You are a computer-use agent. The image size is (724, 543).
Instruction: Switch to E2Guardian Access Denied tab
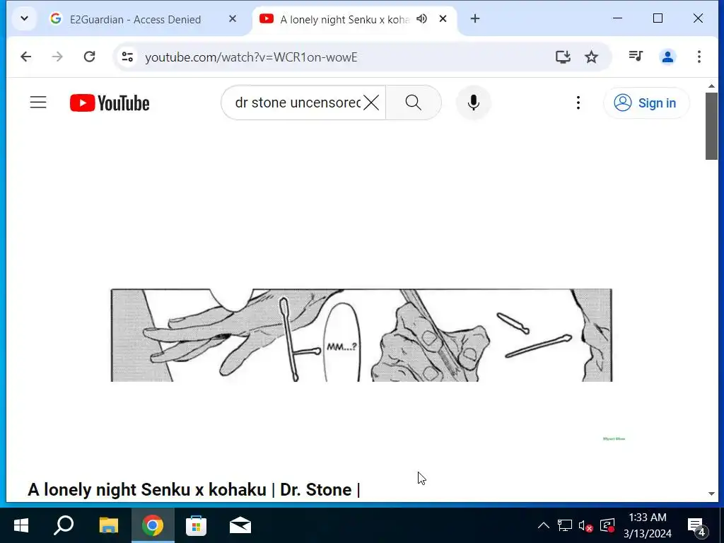pyautogui.click(x=135, y=19)
